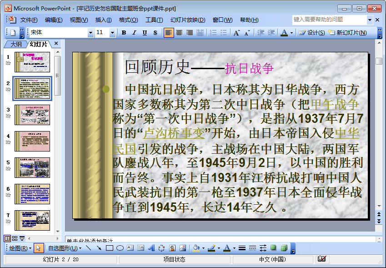Create a new blank presentation

[x=13, y=33]
